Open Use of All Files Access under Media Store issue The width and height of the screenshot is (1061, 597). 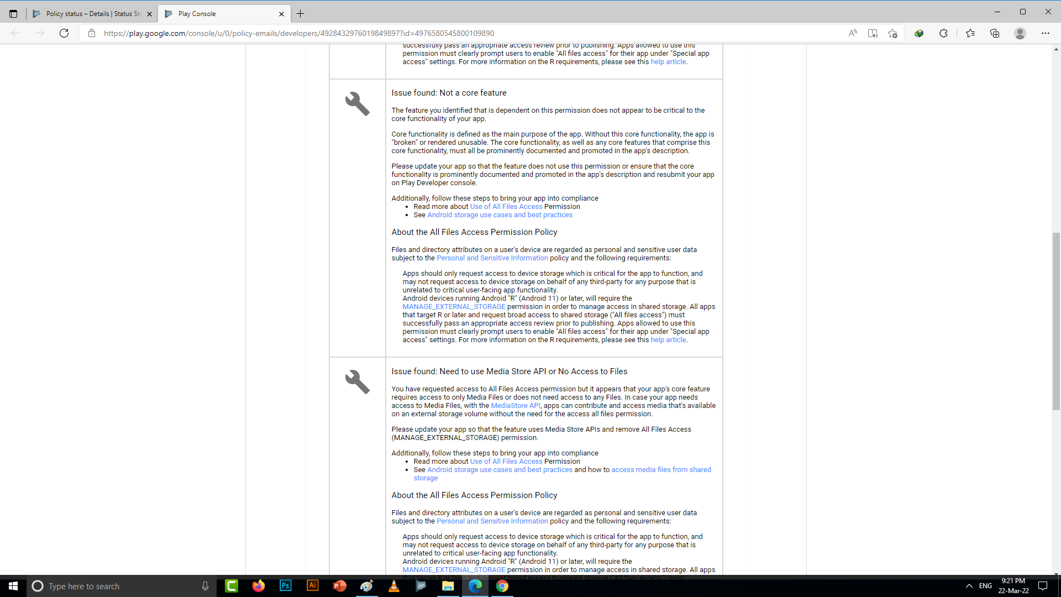(x=506, y=462)
